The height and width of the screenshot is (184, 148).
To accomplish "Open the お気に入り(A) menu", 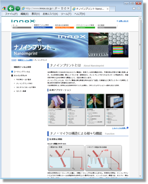I will [x=50, y=14].
